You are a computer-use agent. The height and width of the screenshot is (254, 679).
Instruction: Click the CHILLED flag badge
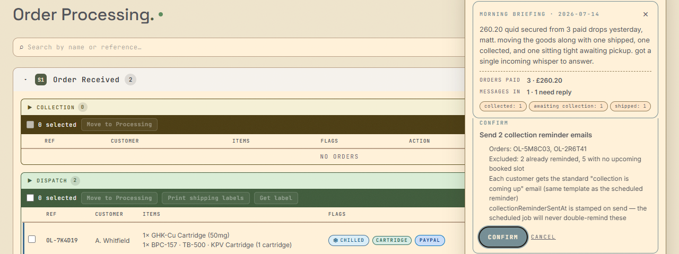pyautogui.click(x=349, y=240)
